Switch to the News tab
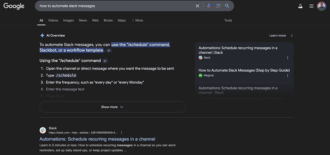Image resolution: width=330 pixels, height=155 pixels. tap(83, 21)
